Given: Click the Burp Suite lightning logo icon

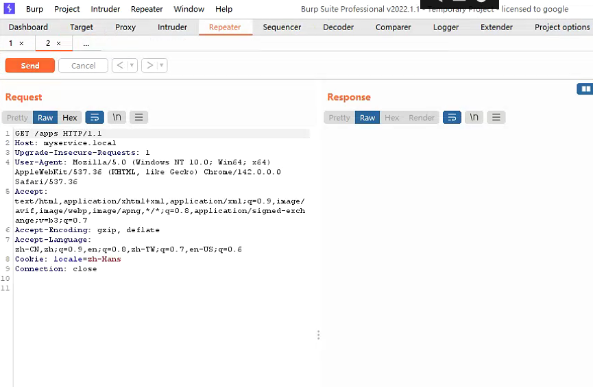Looking at the screenshot, I should tap(9, 8).
